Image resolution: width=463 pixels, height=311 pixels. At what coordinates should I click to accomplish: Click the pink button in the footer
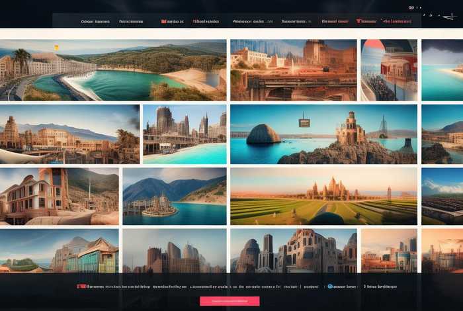point(230,301)
